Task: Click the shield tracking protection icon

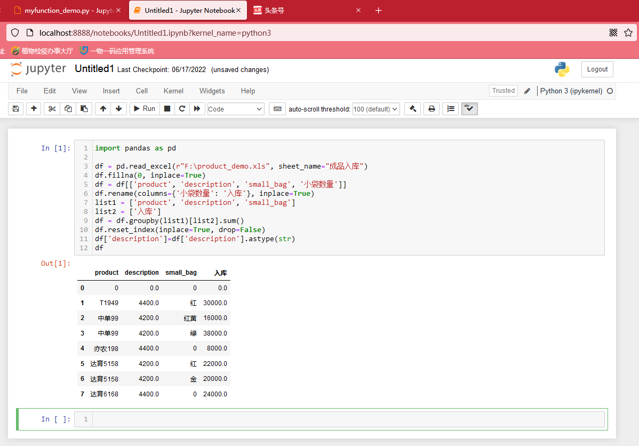Action: [x=15, y=33]
